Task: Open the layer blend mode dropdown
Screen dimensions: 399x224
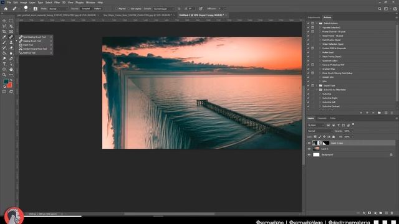Action: 320,131
